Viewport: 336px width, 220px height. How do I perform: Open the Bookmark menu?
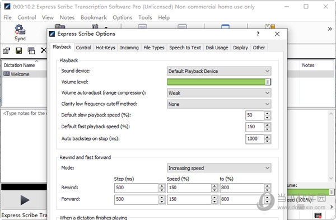pyautogui.click(x=94, y=17)
